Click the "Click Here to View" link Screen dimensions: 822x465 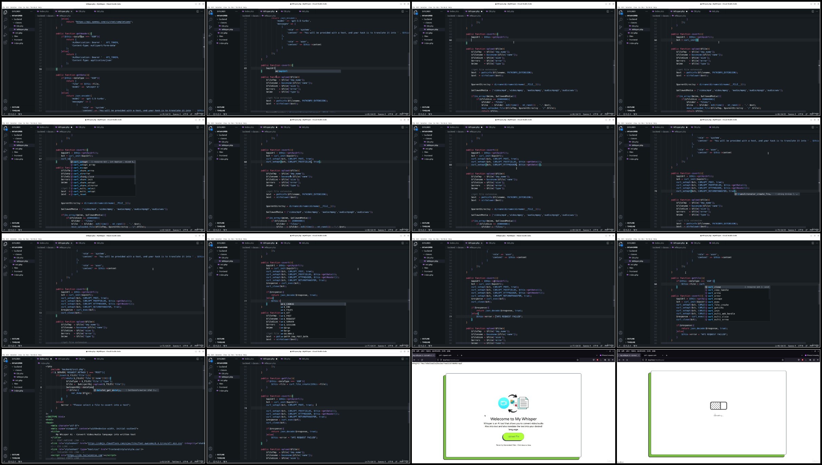[x=524, y=445]
